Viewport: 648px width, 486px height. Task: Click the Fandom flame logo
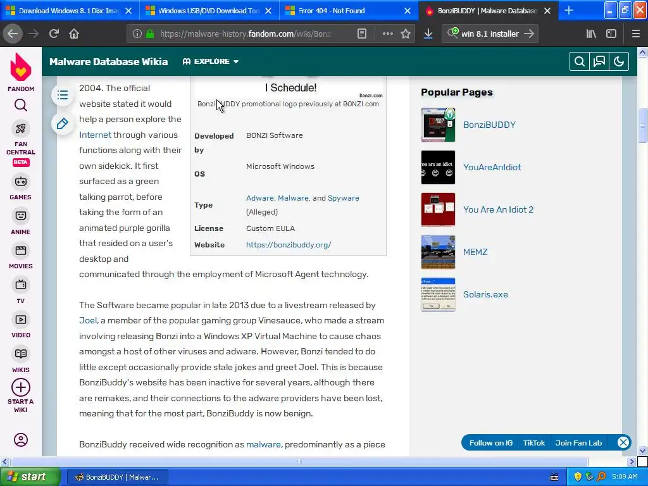(x=21, y=68)
